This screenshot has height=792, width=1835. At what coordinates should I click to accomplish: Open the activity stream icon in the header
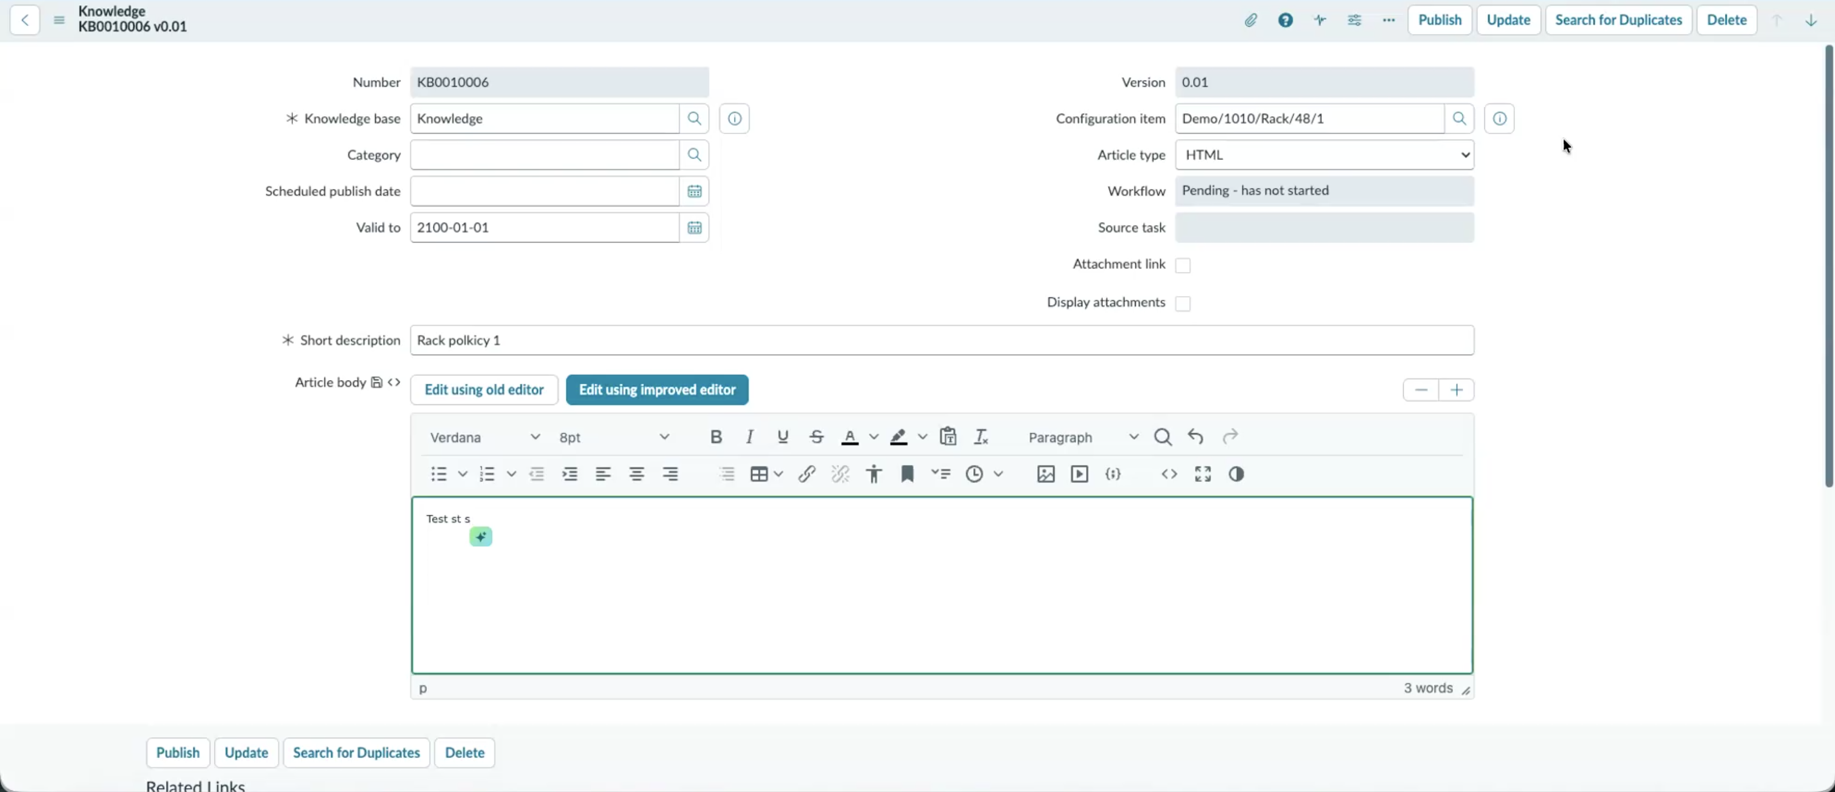coord(1320,20)
